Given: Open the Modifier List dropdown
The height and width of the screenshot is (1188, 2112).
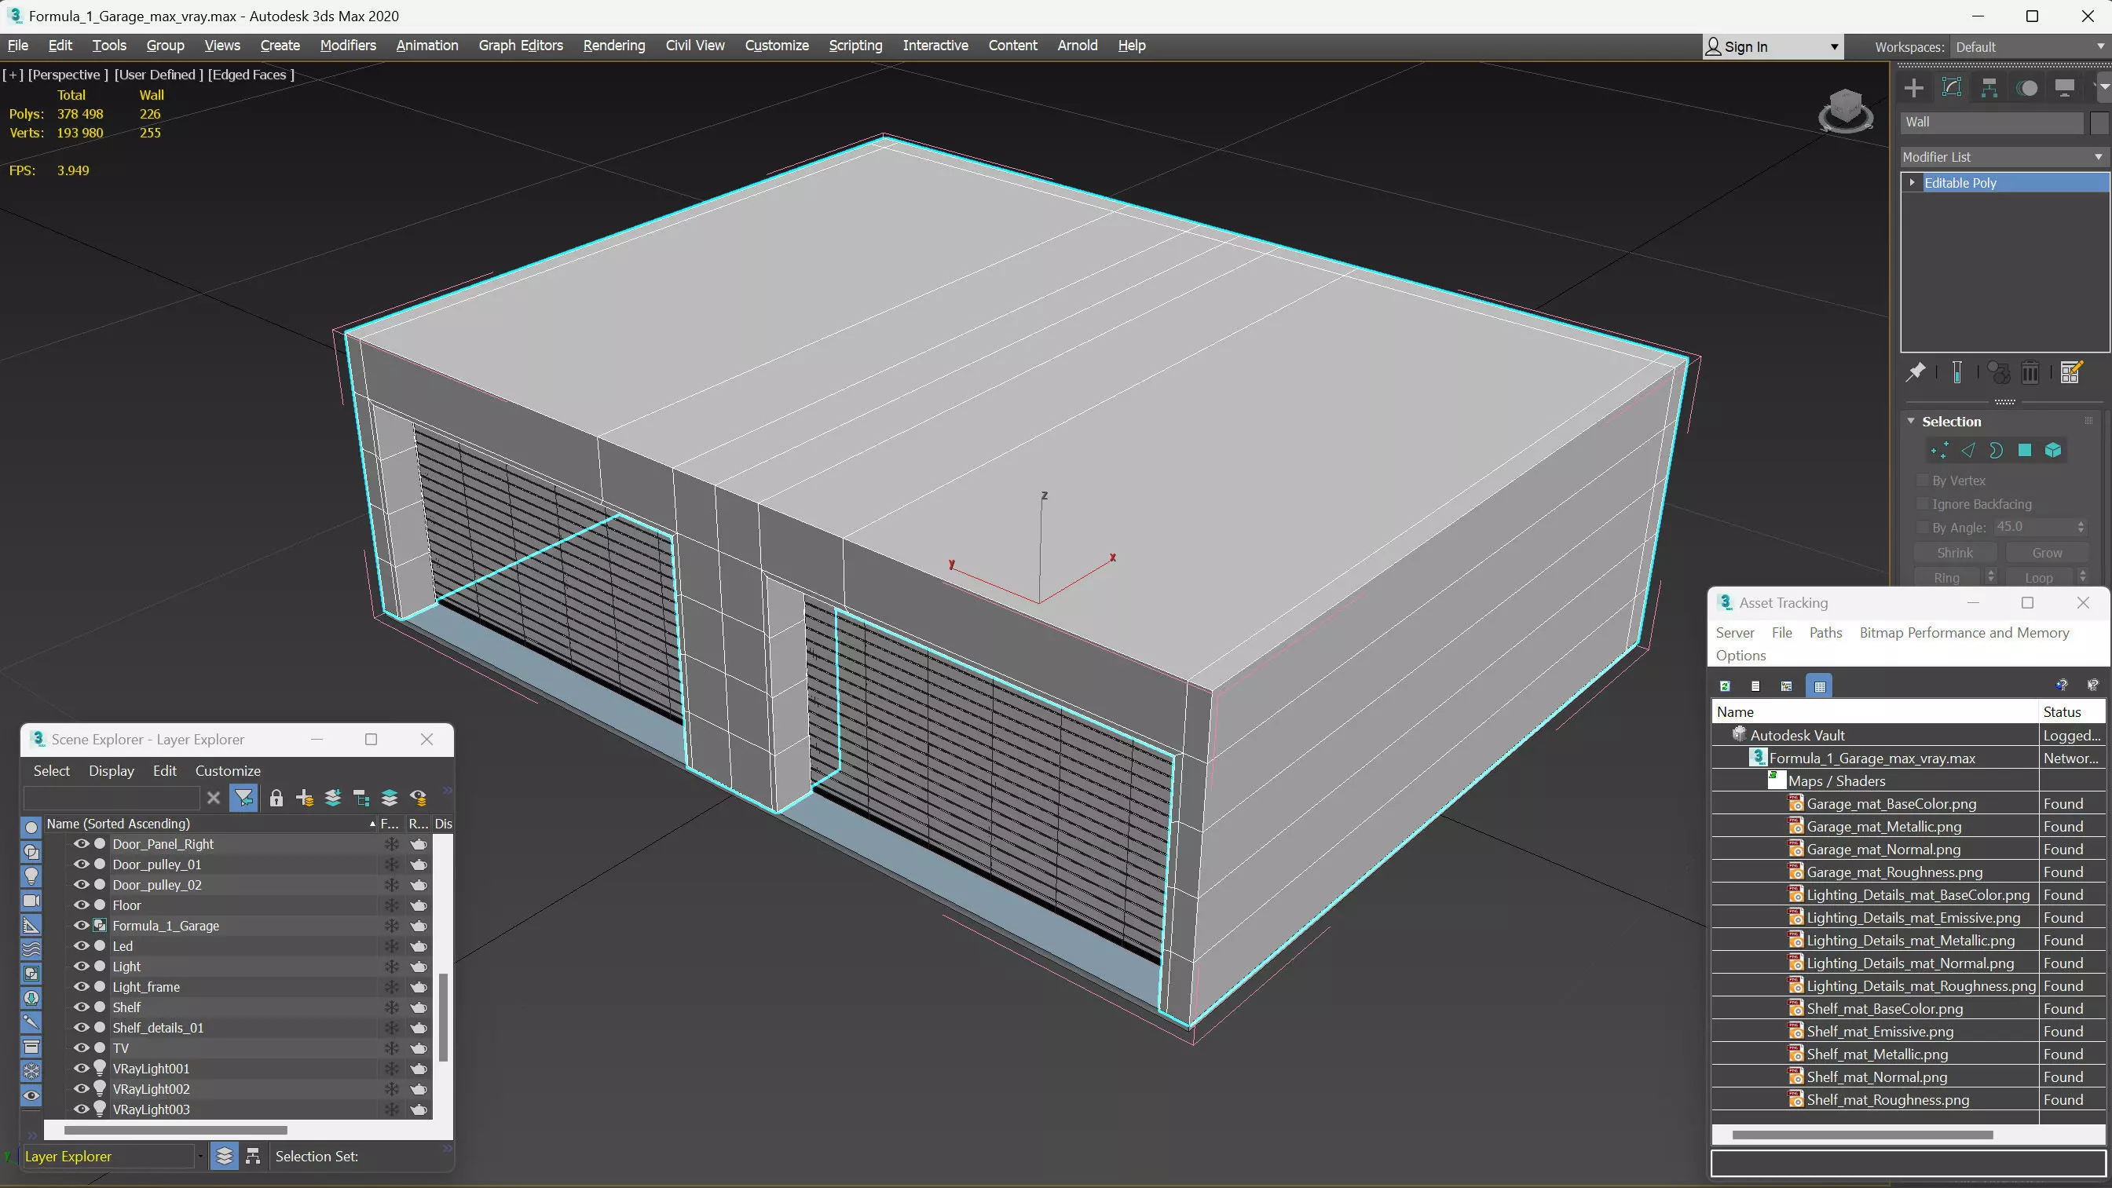Looking at the screenshot, I should (2004, 156).
